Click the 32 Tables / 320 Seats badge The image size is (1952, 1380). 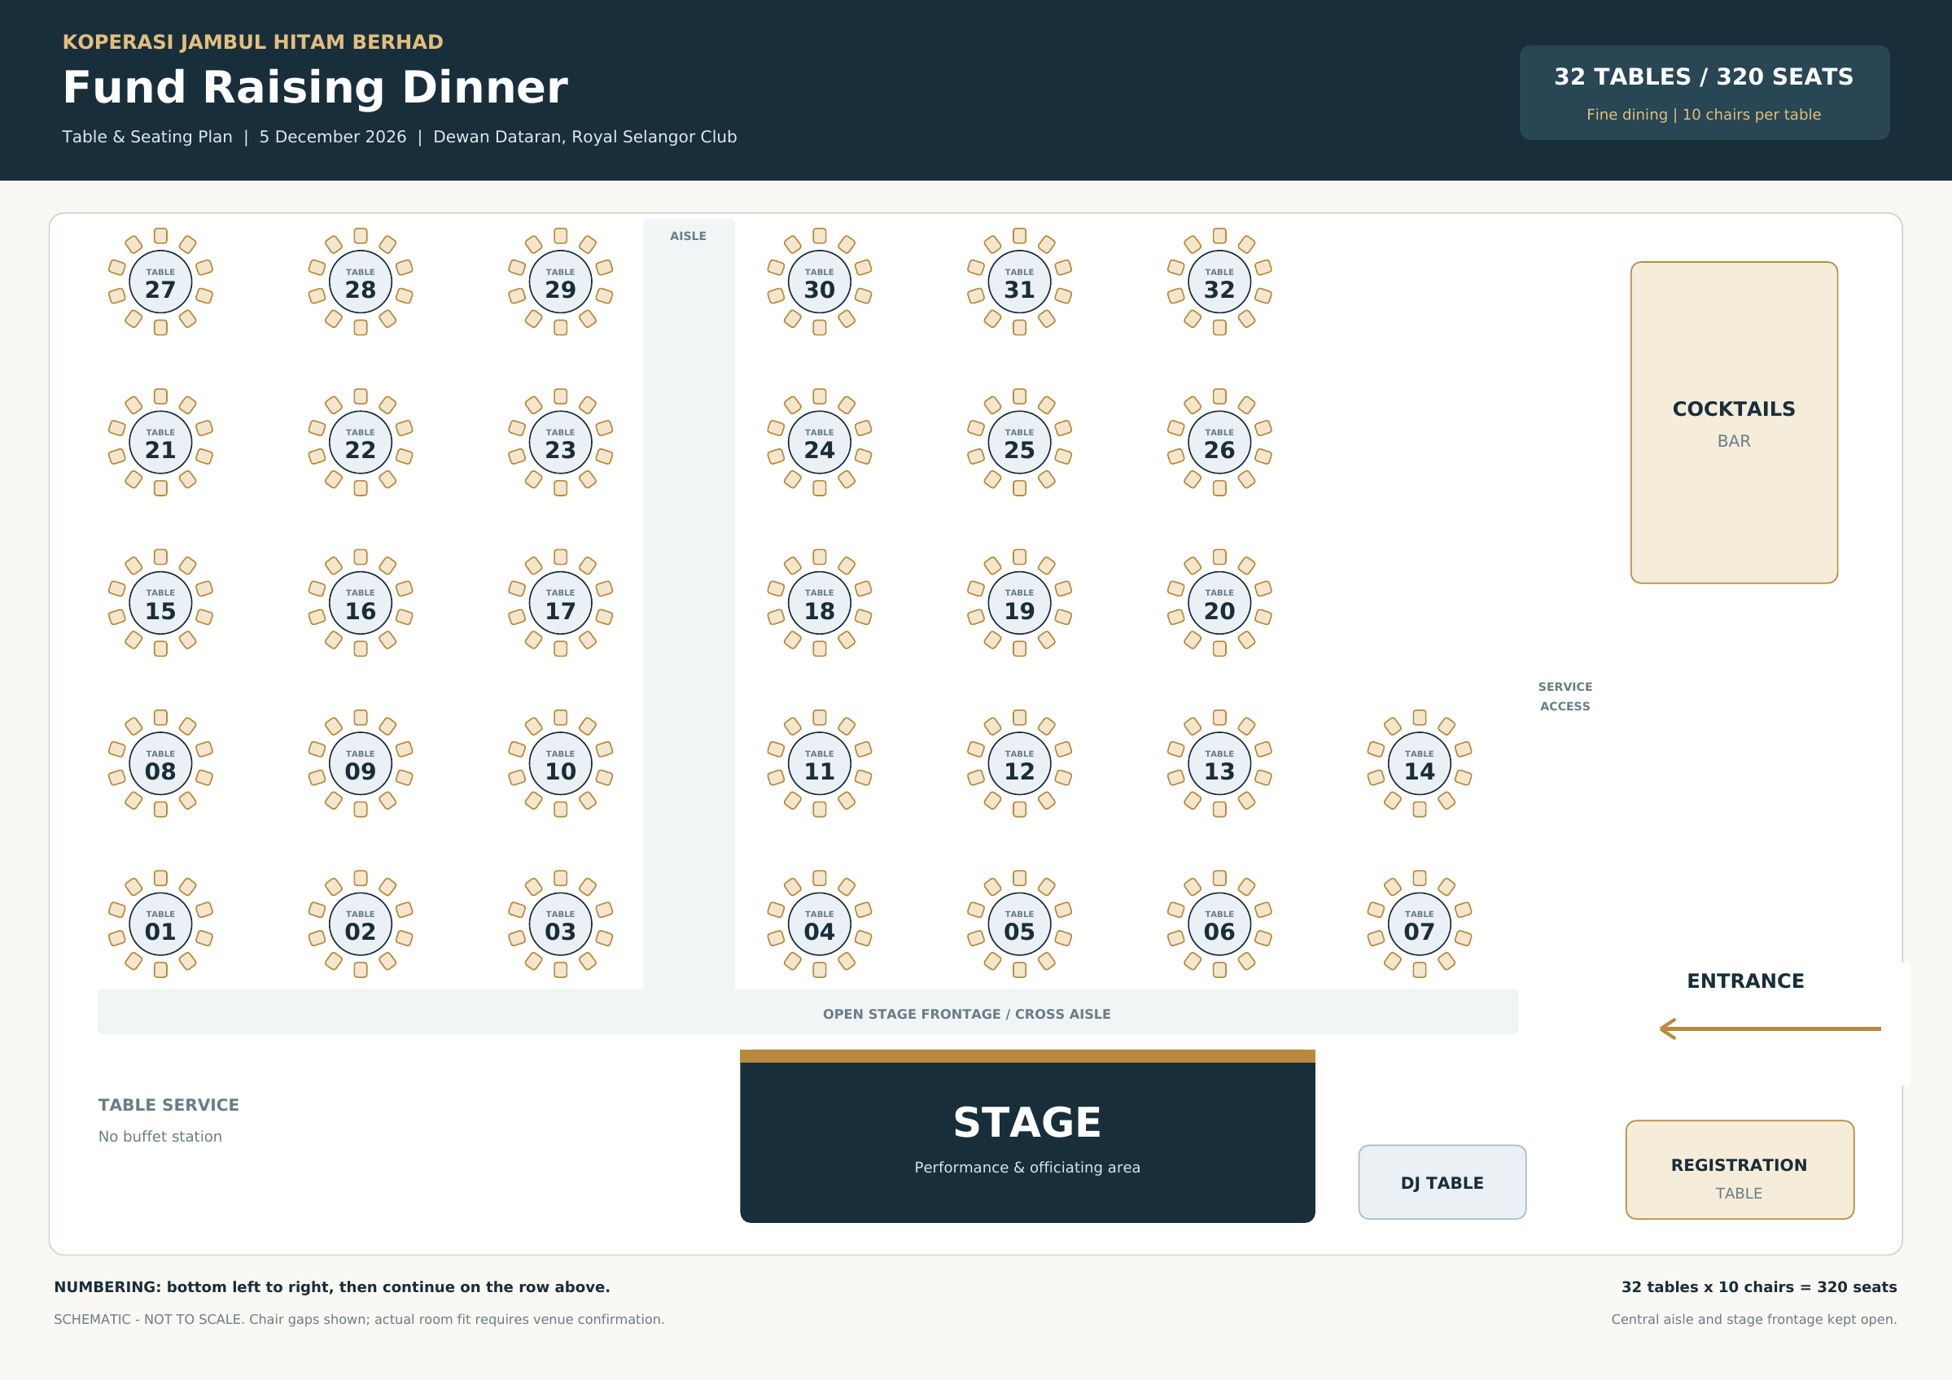[x=1705, y=93]
